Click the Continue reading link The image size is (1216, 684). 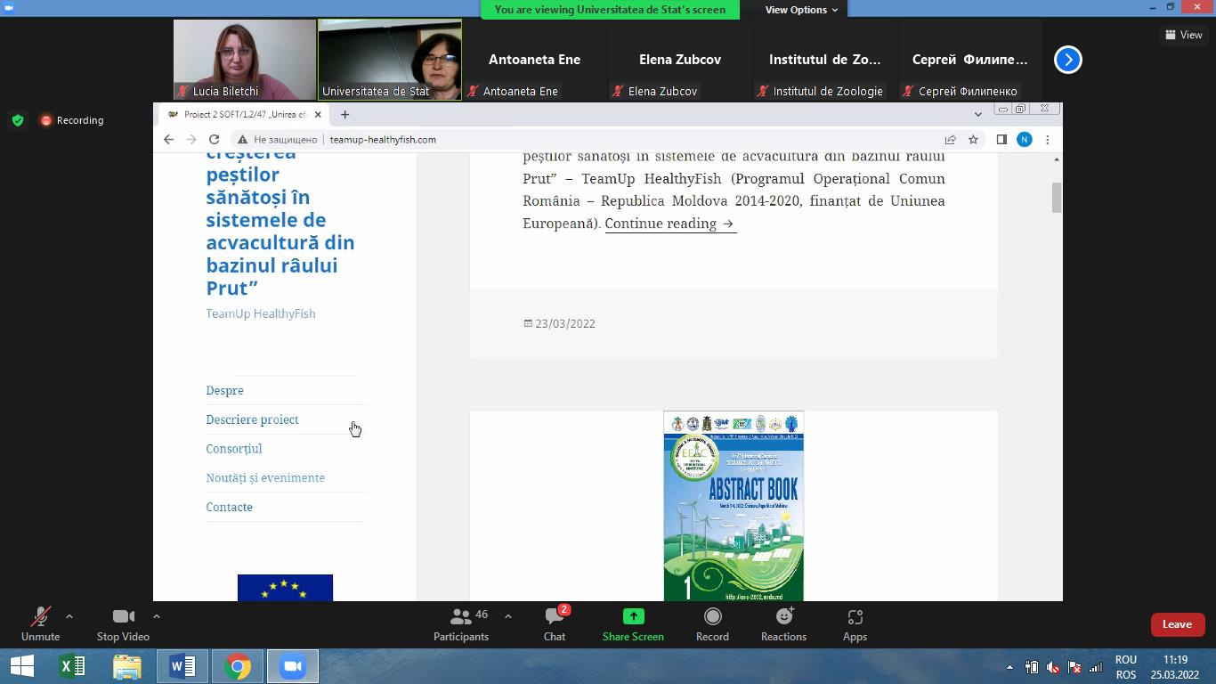tap(670, 224)
